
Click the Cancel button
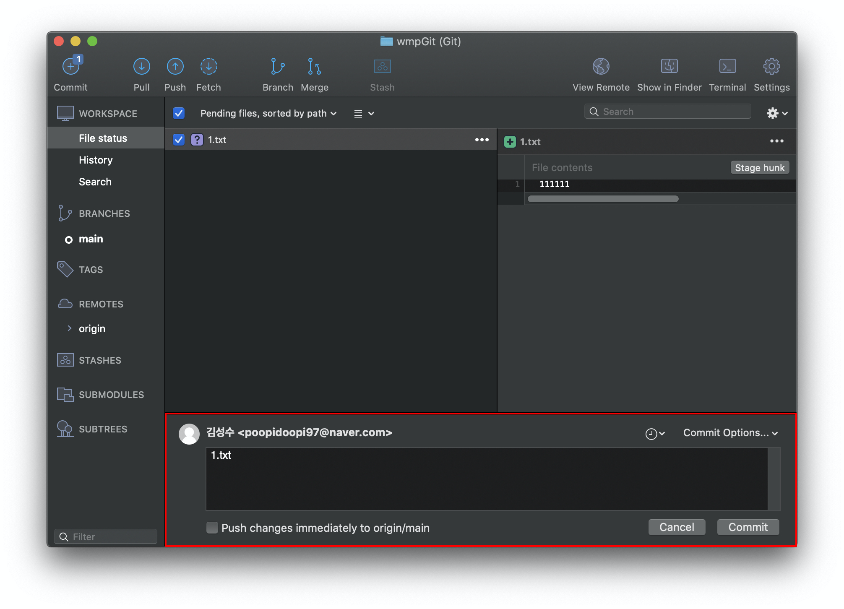(677, 527)
